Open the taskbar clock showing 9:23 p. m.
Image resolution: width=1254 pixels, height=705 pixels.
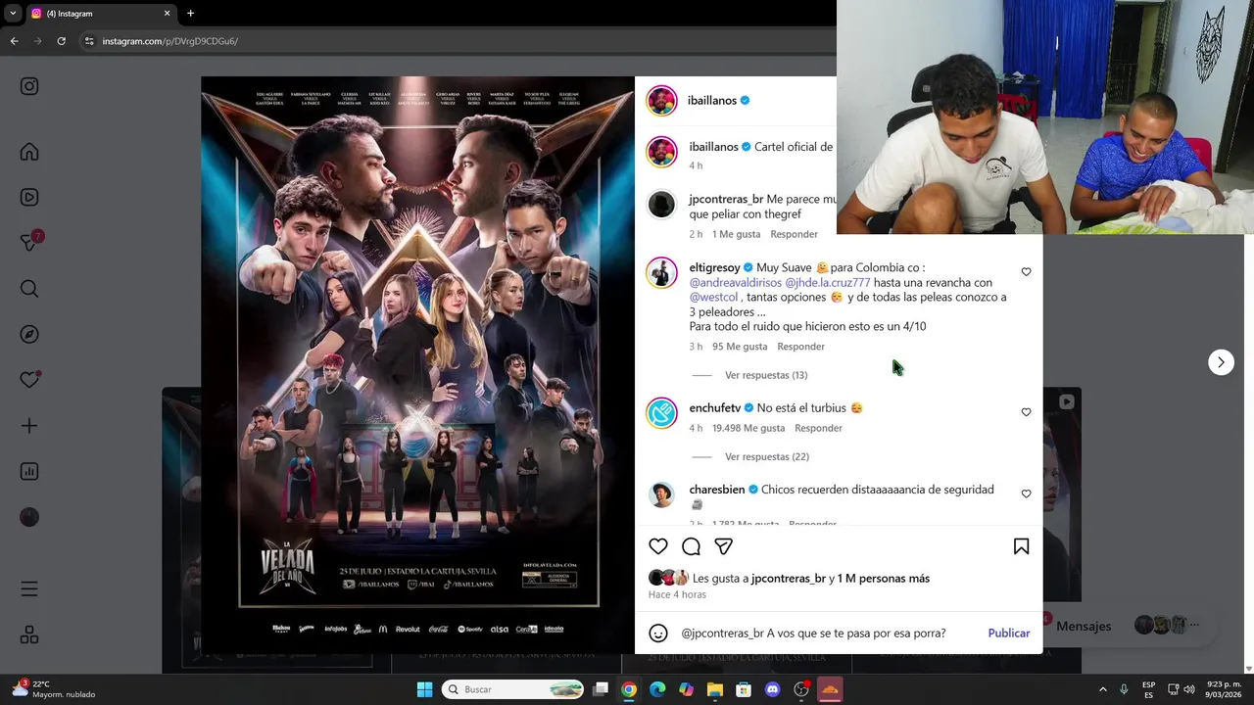coord(1224,689)
